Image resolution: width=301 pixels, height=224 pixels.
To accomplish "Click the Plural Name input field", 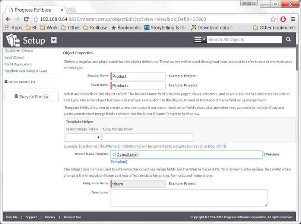I will tap(138, 85).
